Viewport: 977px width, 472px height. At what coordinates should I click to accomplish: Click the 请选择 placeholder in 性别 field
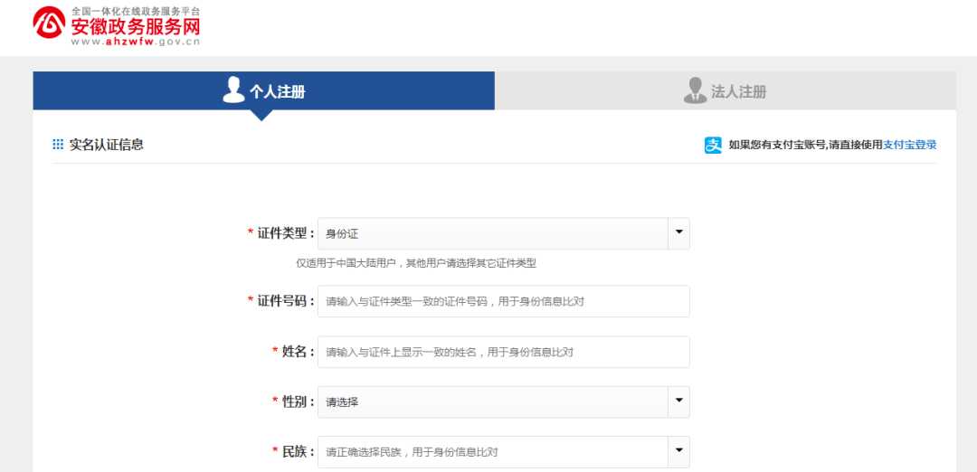pos(343,401)
